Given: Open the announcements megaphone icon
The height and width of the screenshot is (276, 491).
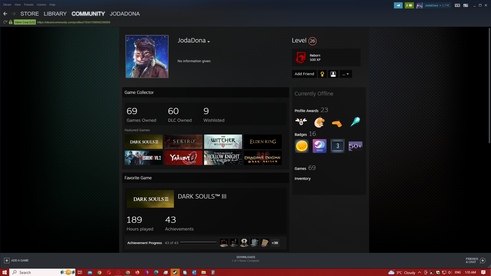Looking at the screenshot, I should (x=398, y=5).
